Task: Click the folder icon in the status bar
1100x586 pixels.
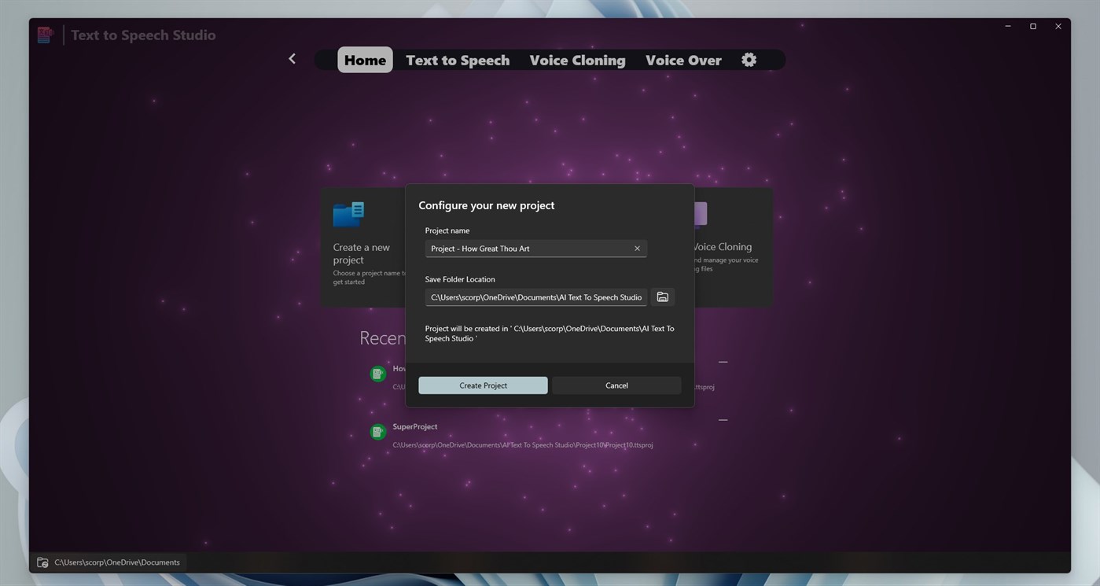Action: [x=41, y=562]
